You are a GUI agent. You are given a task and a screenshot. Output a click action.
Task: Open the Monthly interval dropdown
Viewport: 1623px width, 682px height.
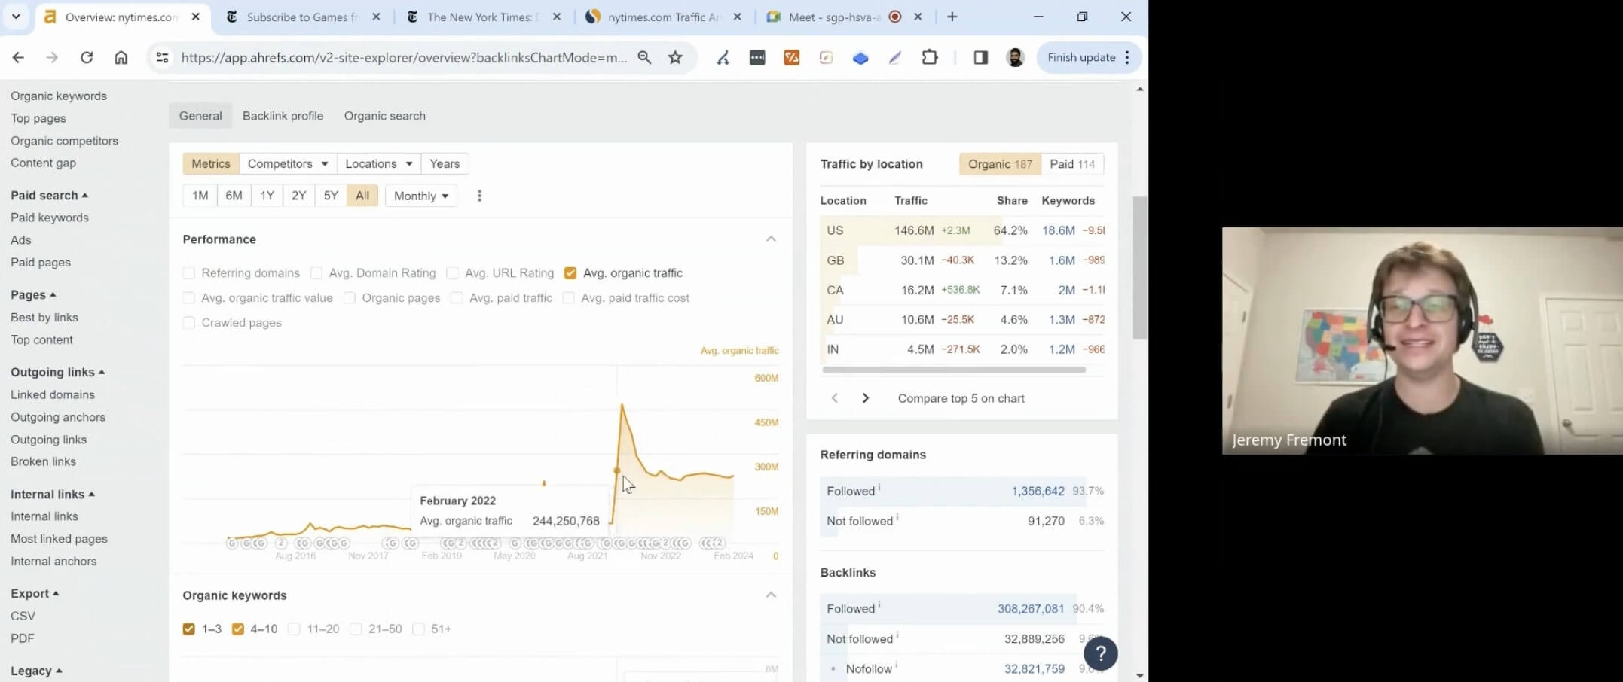(420, 196)
